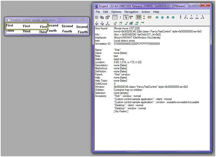The width and height of the screenshot is (216, 157).
Task: Toggle the yellow info tooltip icon
Action: [149, 17]
